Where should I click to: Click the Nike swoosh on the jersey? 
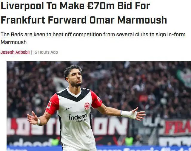68,108
